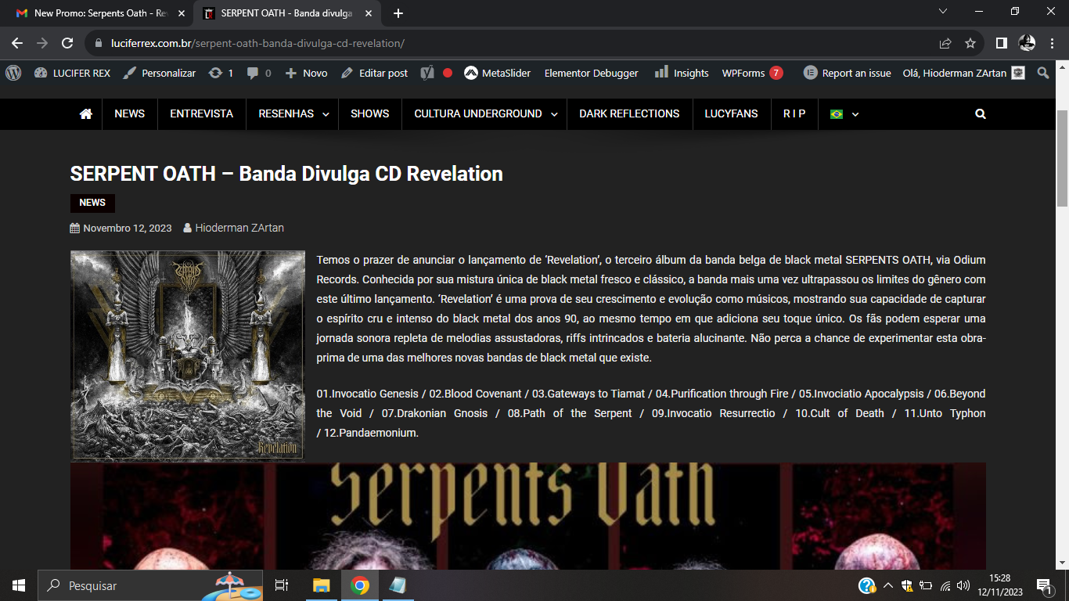Open LUCYFANS navigation item

click(732, 113)
